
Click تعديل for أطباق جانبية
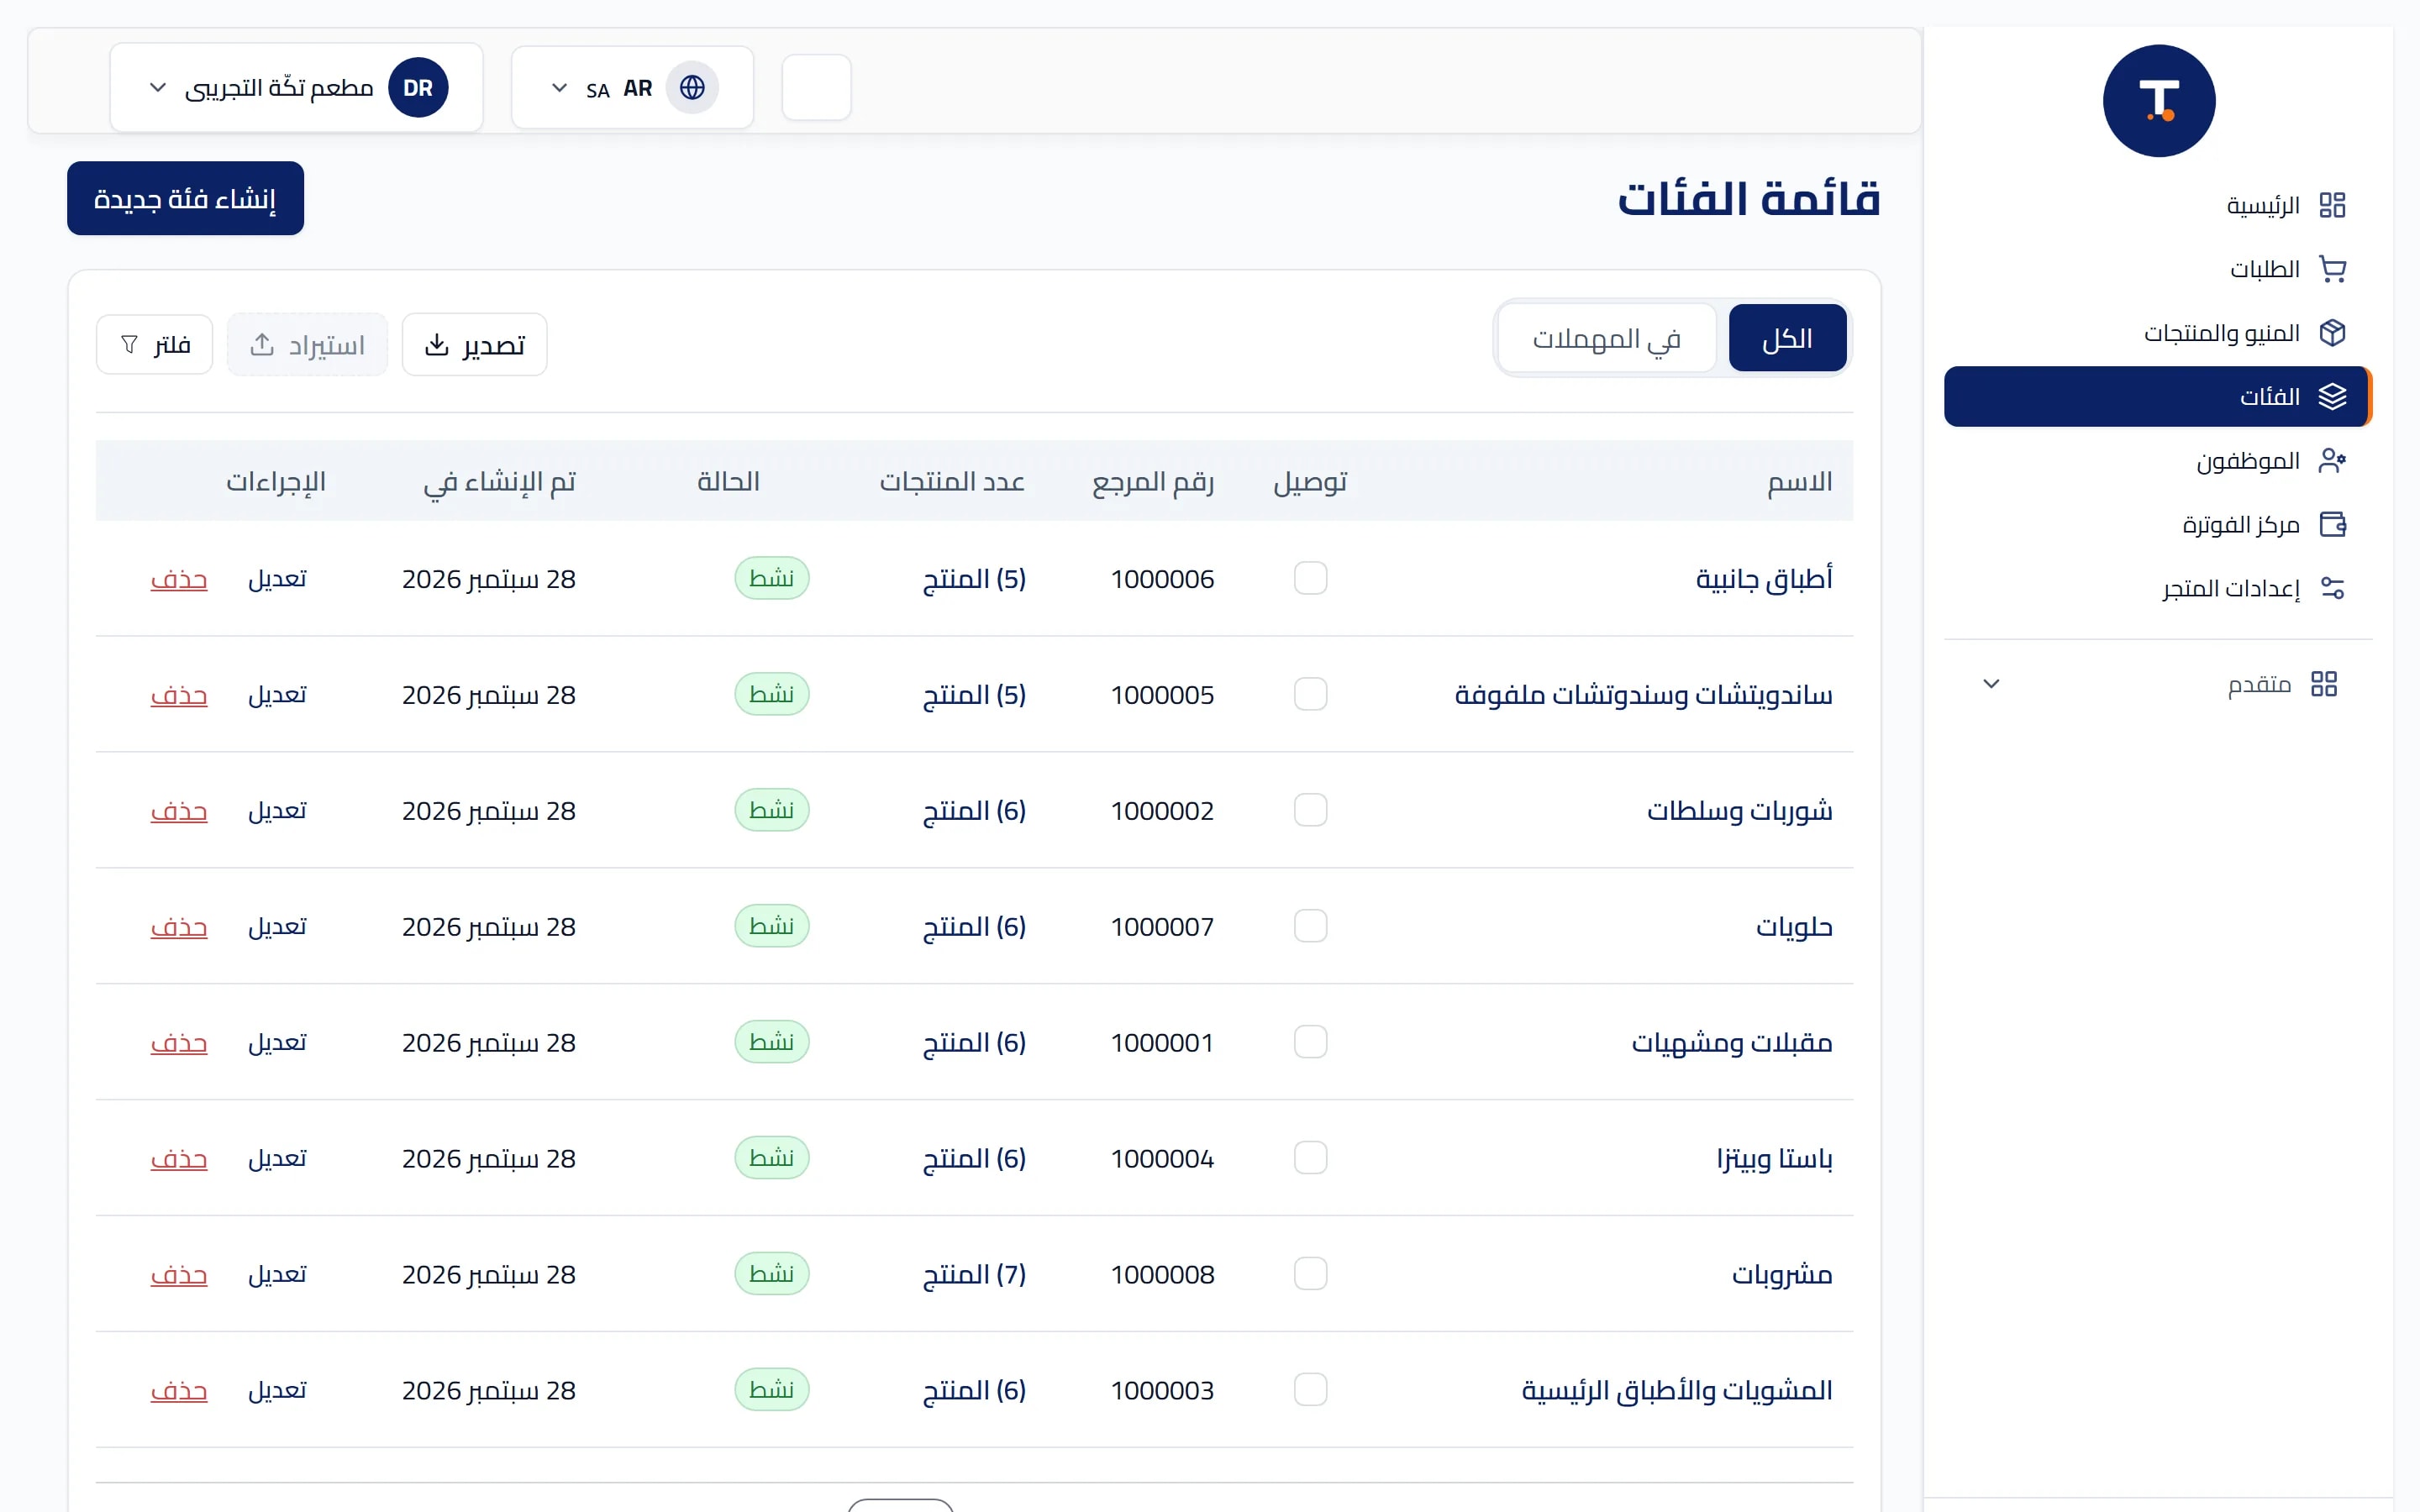coord(277,579)
